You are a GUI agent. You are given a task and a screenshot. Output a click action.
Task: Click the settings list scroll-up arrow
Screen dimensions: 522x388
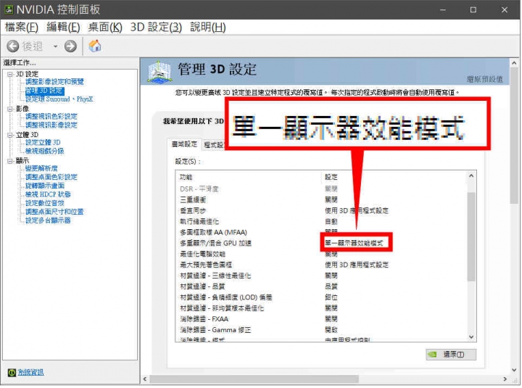471,176
